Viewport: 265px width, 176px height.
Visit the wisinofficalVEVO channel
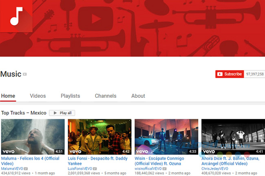[x=148, y=169]
